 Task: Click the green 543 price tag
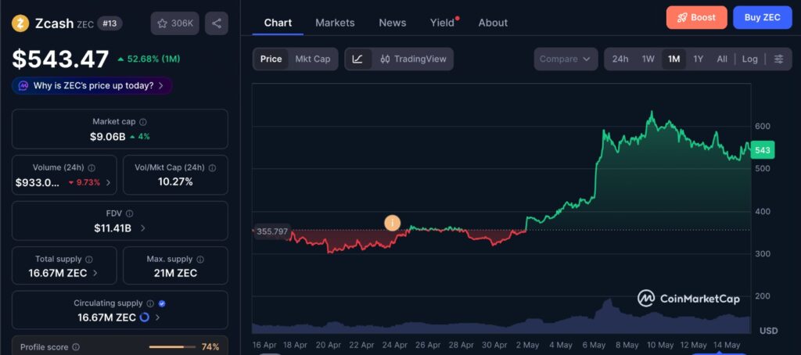(x=762, y=150)
